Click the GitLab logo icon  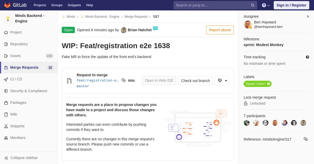pyautogui.click(x=7, y=5)
